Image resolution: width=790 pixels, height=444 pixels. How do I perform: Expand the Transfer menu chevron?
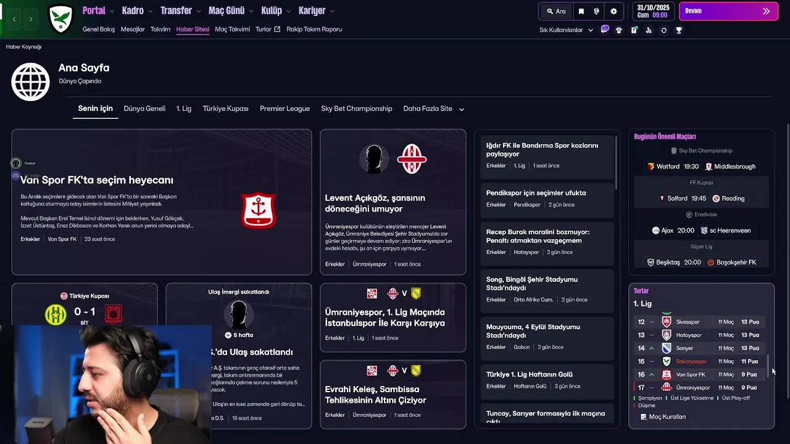point(198,11)
